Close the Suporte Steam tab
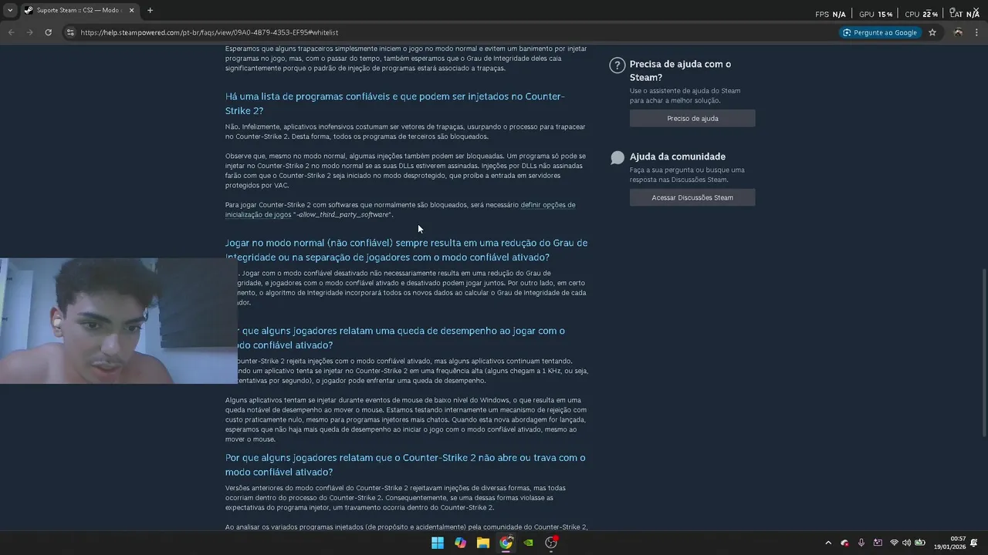This screenshot has height=555, width=988. click(x=131, y=10)
